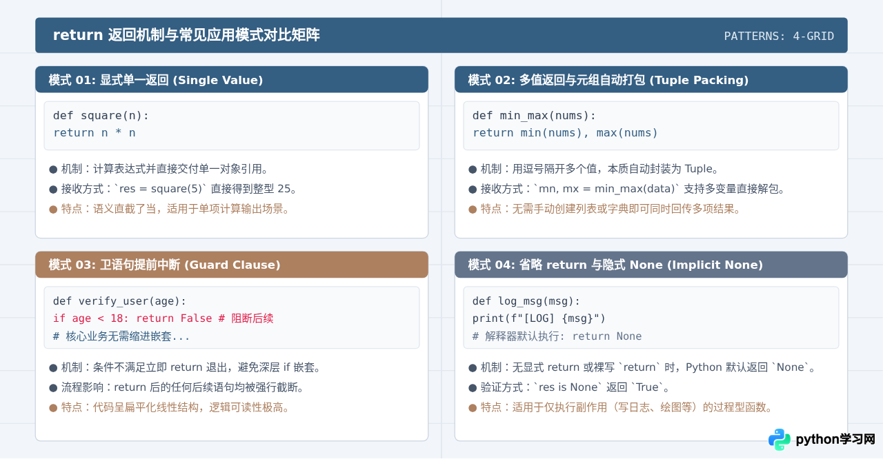This screenshot has width=883, height=459.
Task: Click the code line 'return n * n'
Action: pos(94,132)
